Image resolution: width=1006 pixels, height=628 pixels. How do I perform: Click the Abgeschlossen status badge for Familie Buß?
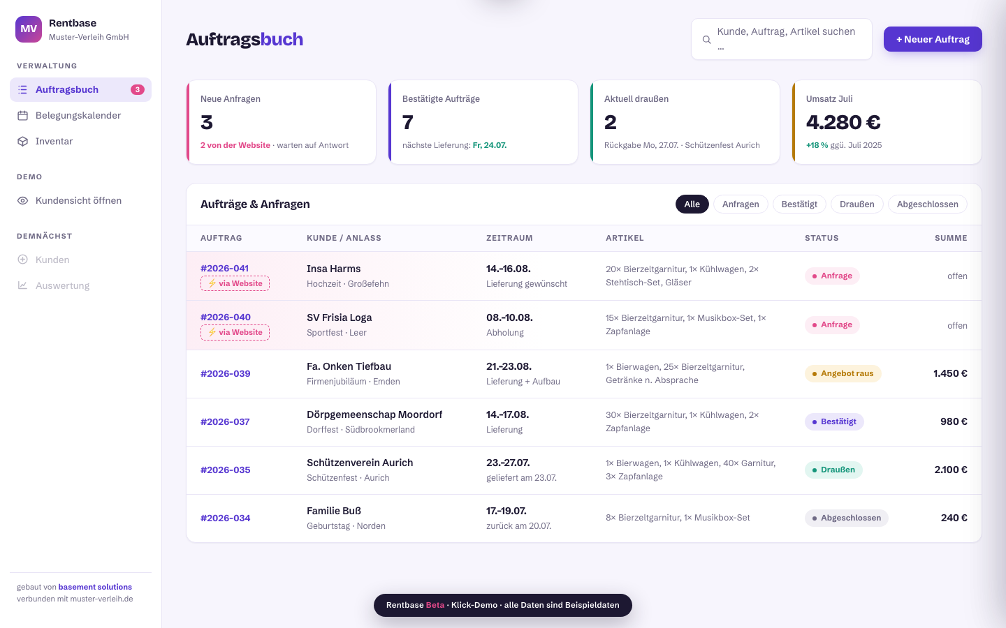point(847,518)
